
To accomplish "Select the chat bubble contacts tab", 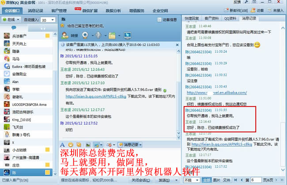I will 14,28.
